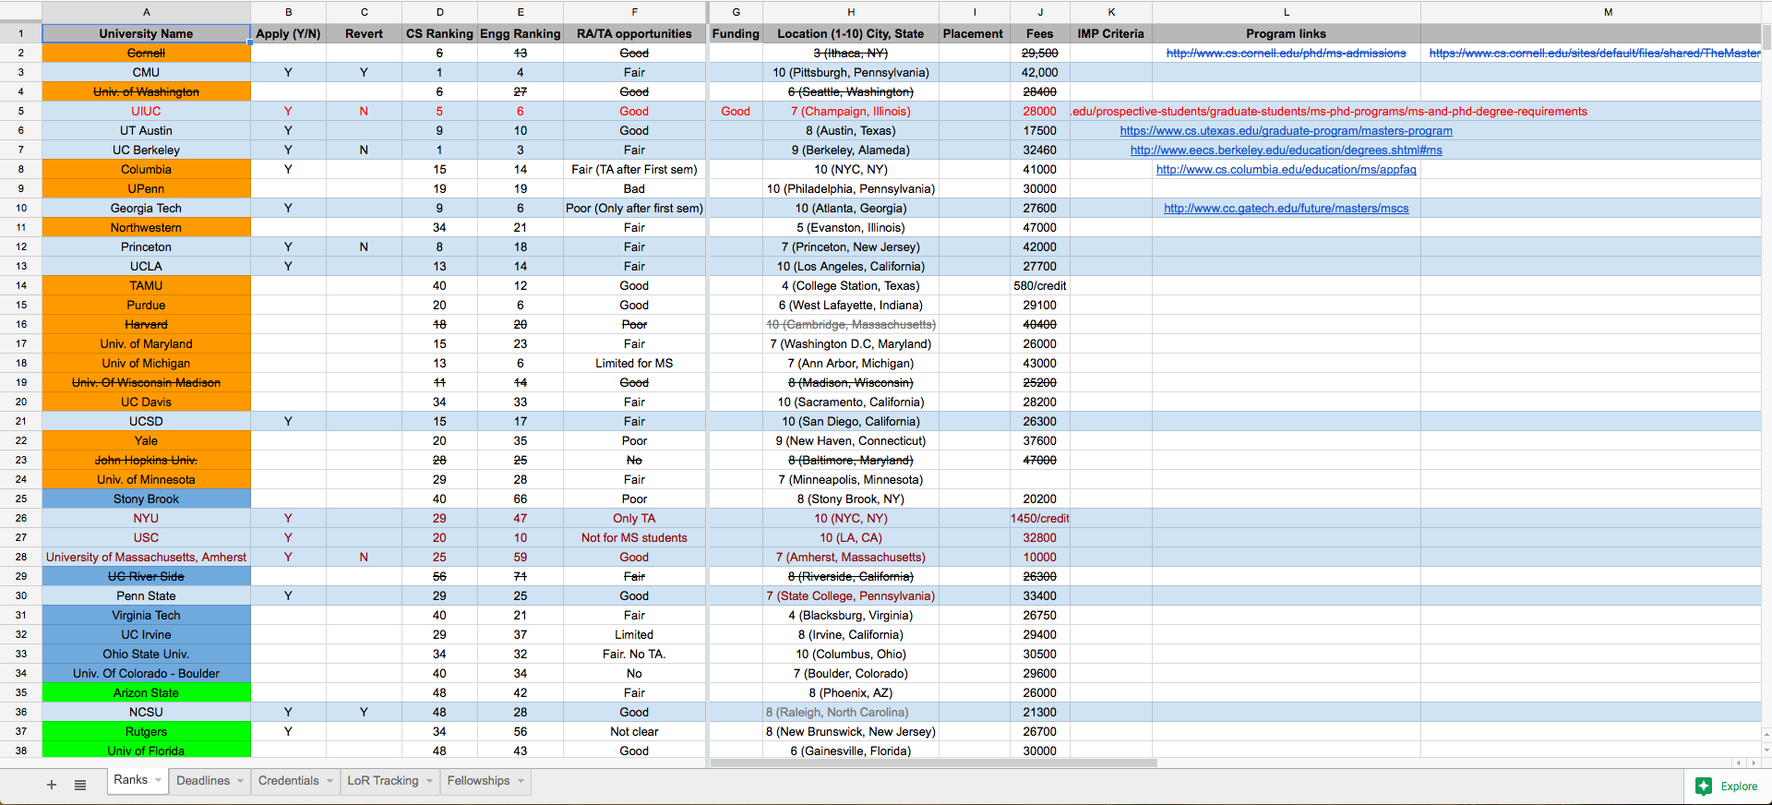Click the horizontal scrollbar thumb

click(x=933, y=763)
